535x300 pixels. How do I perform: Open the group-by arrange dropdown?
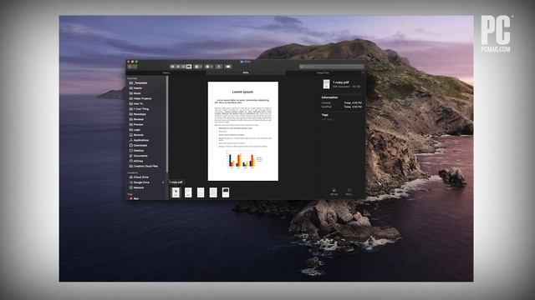pos(198,67)
